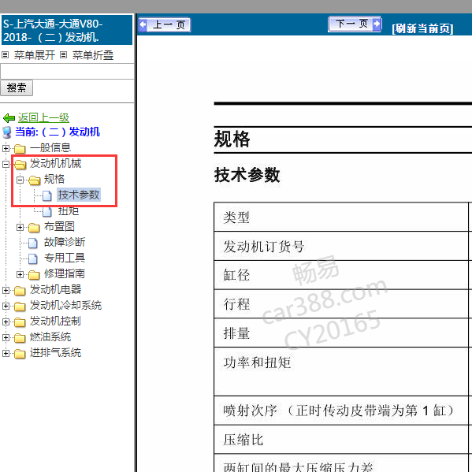This screenshot has height=472, width=472.
Task: Click the 菜单折叠 list icon
Action: pyautogui.click(x=63, y=55)
